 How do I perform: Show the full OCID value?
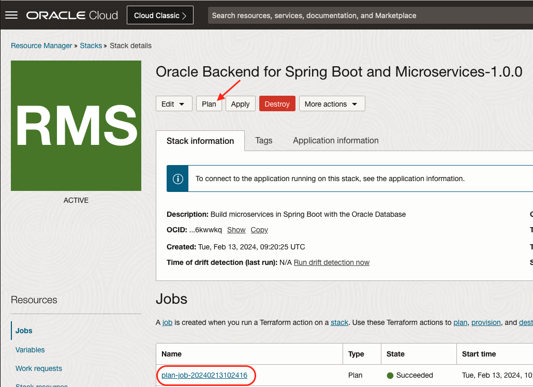(x=236, y=230)
